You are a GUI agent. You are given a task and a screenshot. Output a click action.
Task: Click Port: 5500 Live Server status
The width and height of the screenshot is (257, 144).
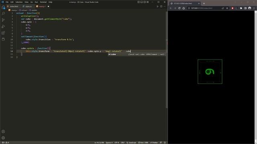tap(143, 142)
